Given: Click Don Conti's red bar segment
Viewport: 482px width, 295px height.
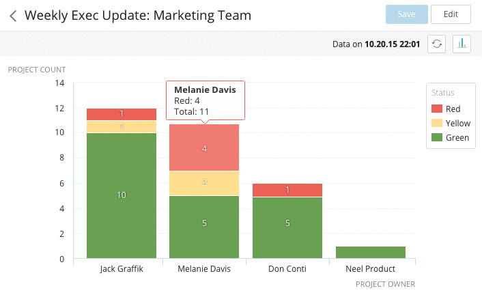Looking at the screenshot, I should (x=287, y=190).
